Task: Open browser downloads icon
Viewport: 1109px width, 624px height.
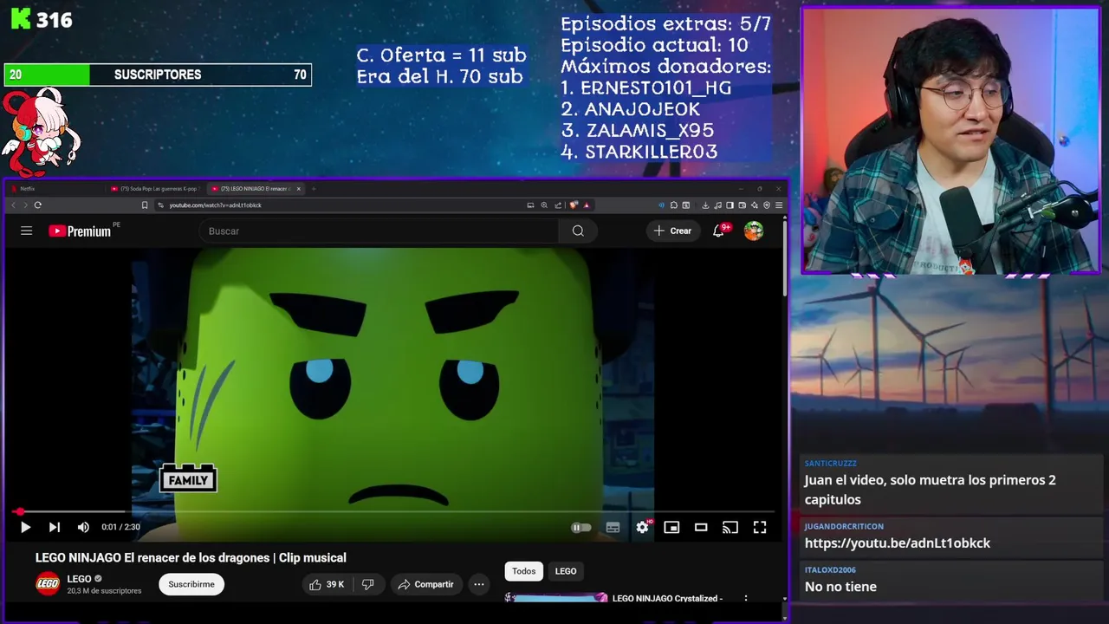Action: point(705,205)
